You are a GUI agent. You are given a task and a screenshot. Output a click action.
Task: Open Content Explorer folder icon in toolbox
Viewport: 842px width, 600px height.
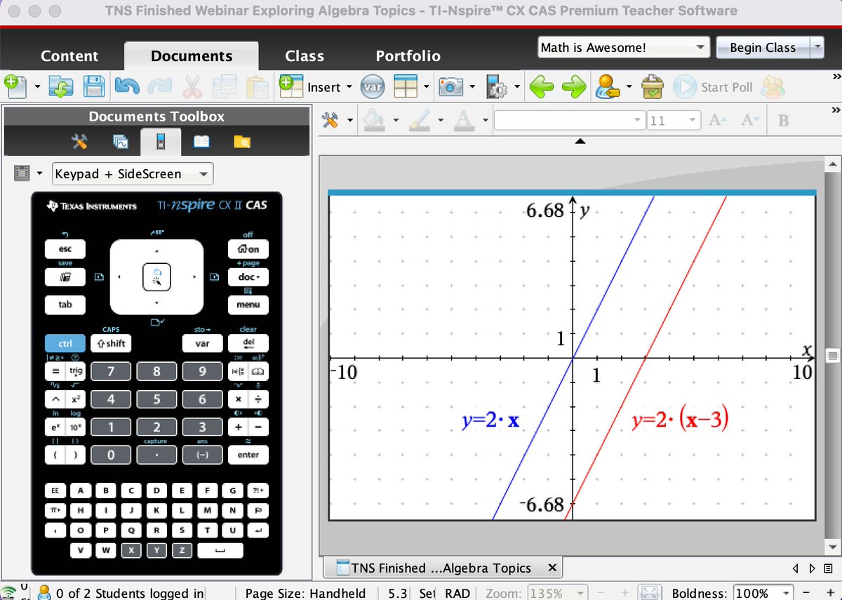(241, 142)
